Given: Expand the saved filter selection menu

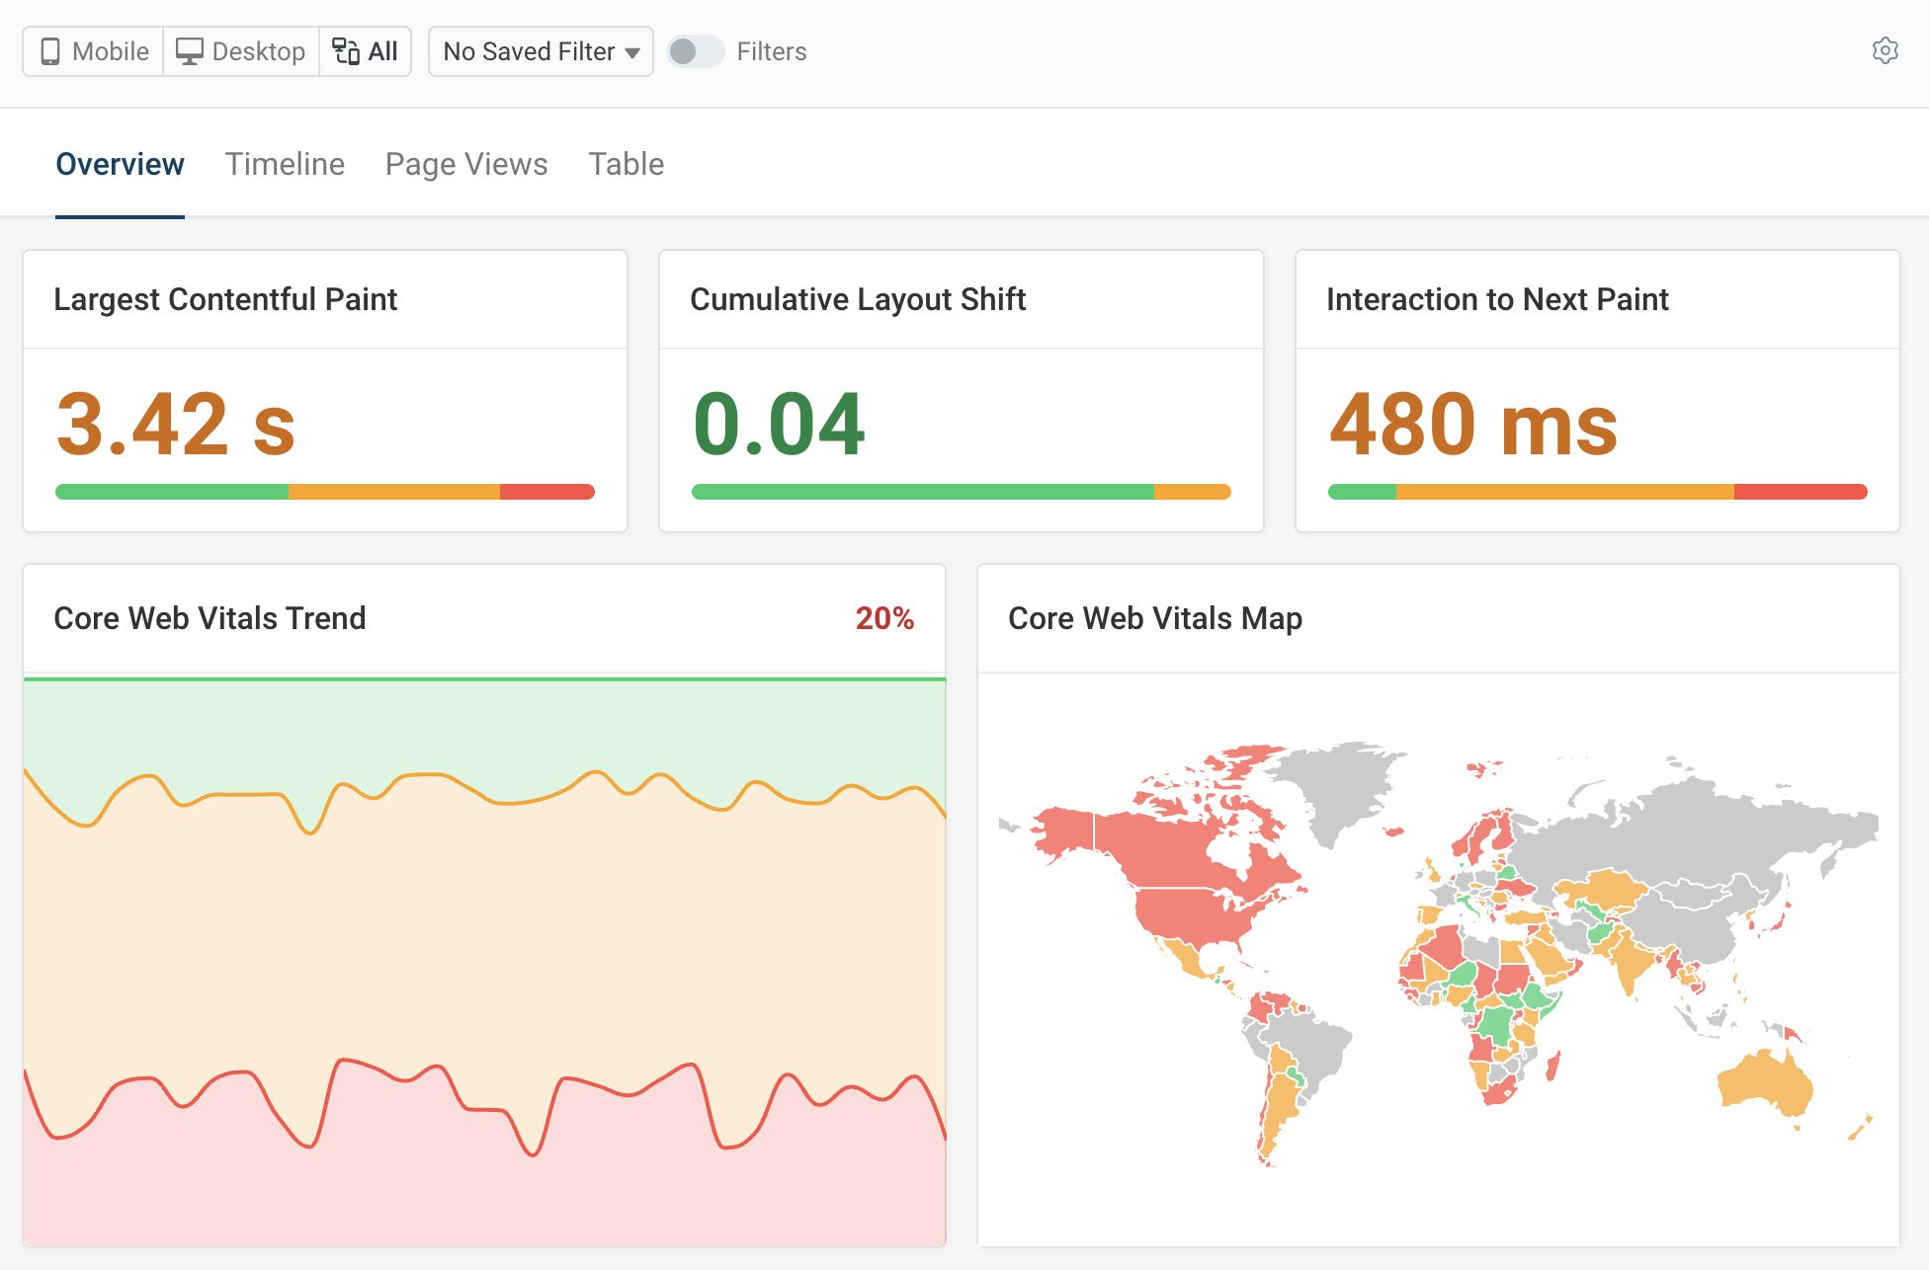Looking at the screenshot, I should pos(540,51).
